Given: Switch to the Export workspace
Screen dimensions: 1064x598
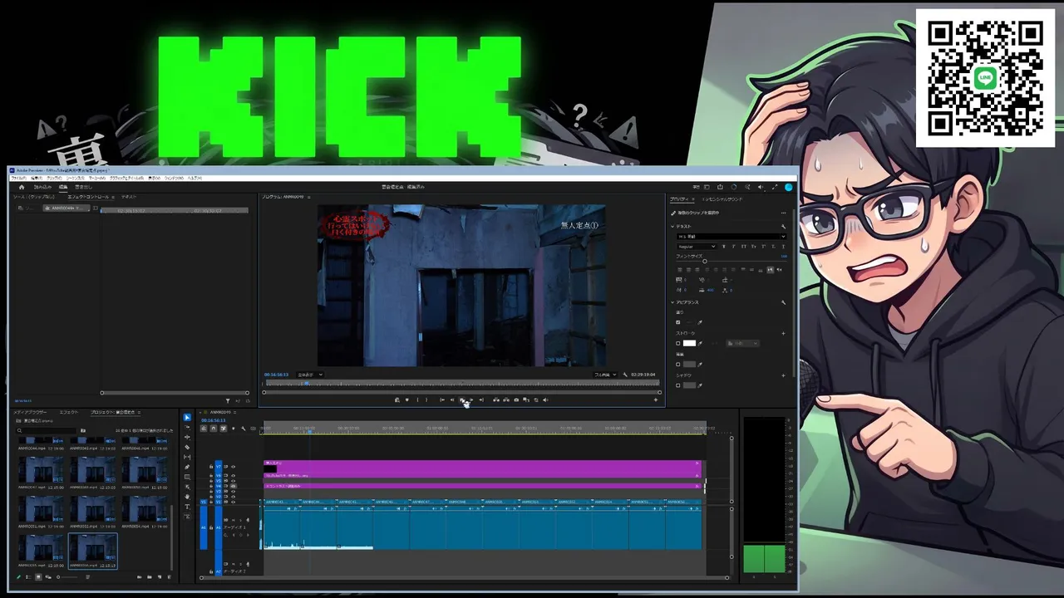Looking at the screenshot, I should 84,187.
